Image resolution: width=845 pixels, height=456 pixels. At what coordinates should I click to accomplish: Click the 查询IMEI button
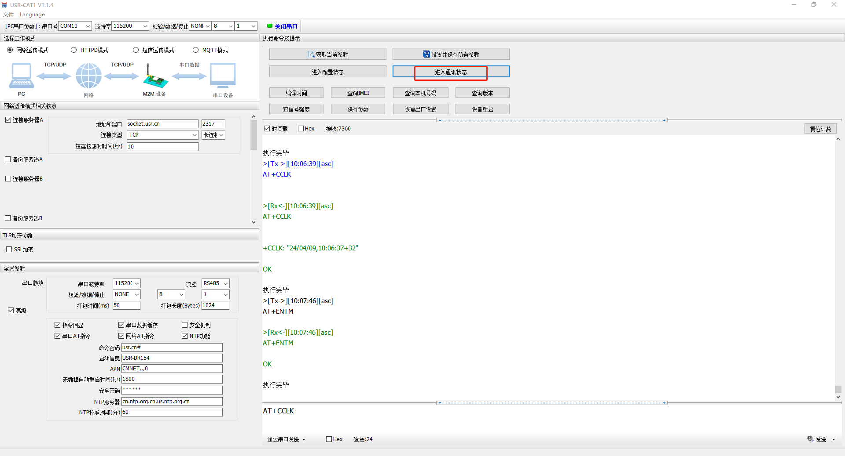[358, 93]
